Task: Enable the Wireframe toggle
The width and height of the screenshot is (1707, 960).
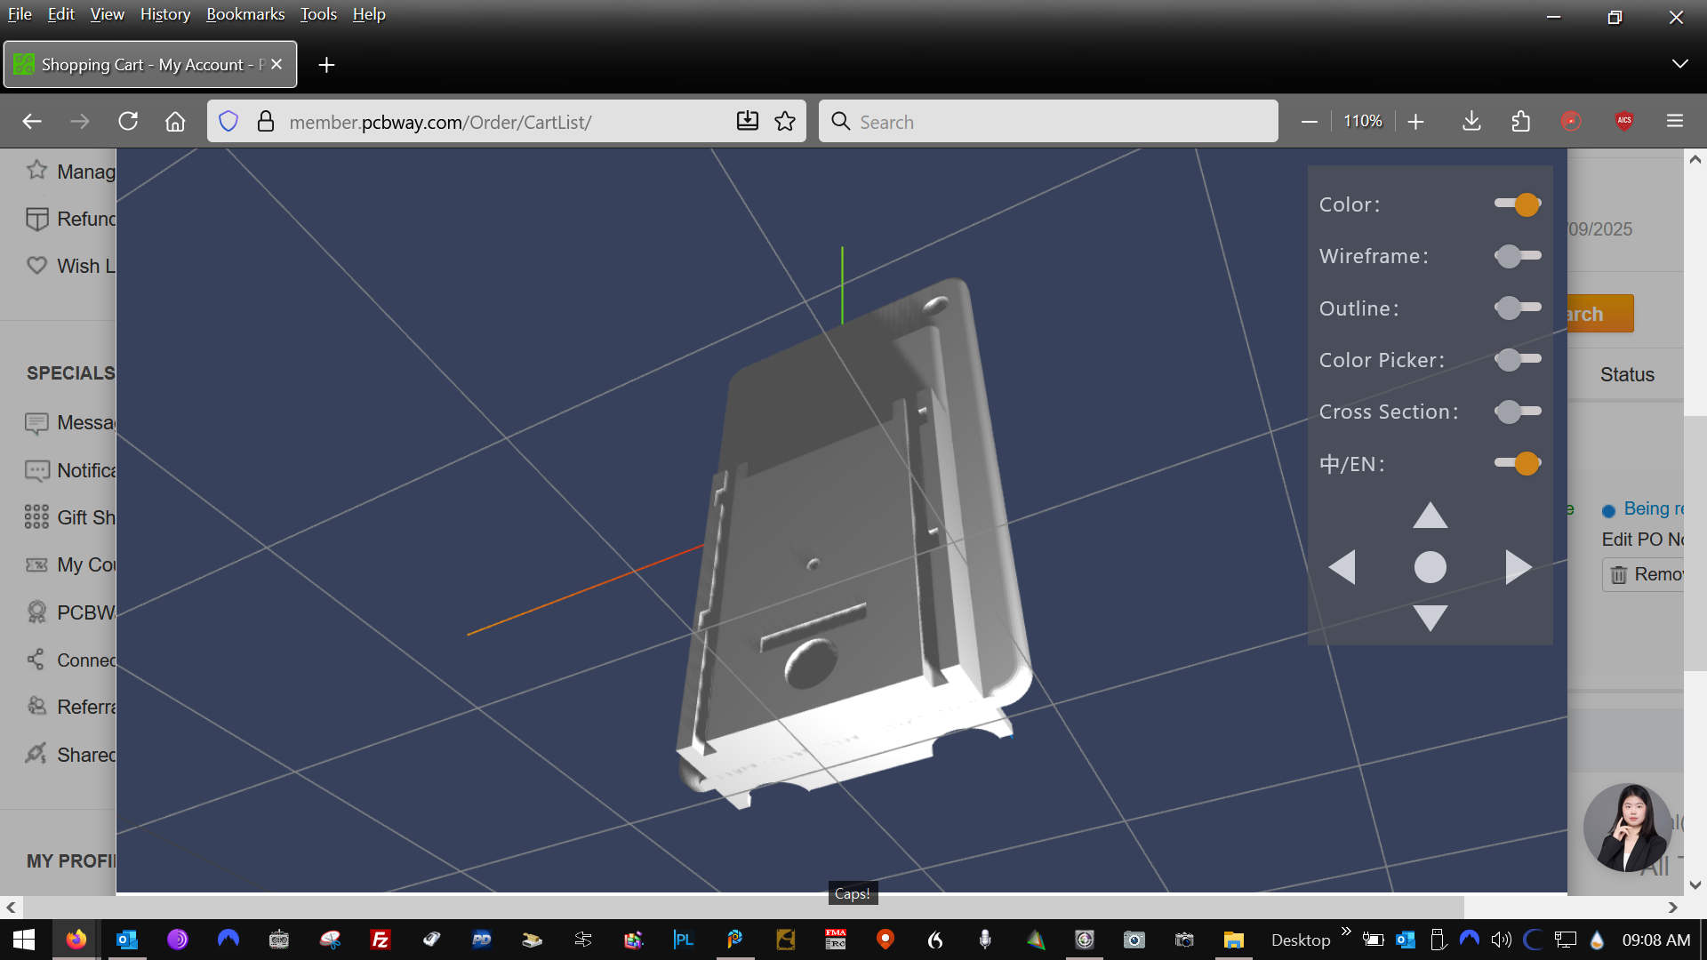Action: tap(1518, 256)
